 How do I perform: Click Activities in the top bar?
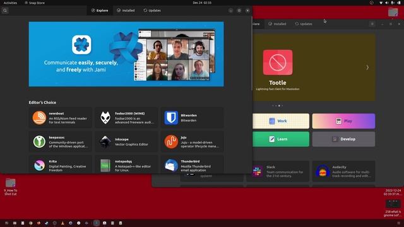click(x=10, y=3)
